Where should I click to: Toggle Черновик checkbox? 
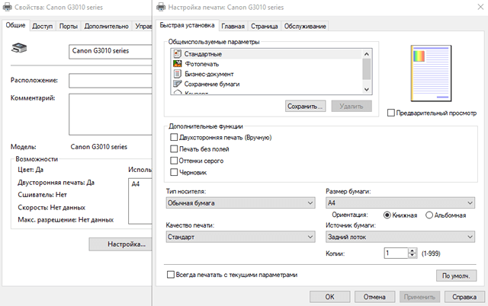tap(174, 172)
